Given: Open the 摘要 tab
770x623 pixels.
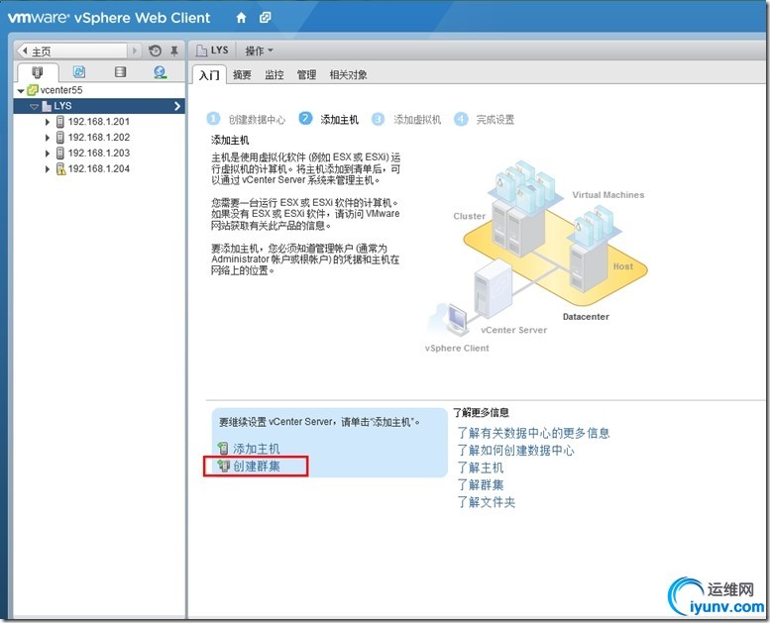Looking at the screenshot, I should [242, 75].
